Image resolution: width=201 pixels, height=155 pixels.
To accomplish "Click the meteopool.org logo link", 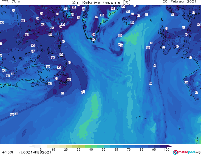I will 186,152.
